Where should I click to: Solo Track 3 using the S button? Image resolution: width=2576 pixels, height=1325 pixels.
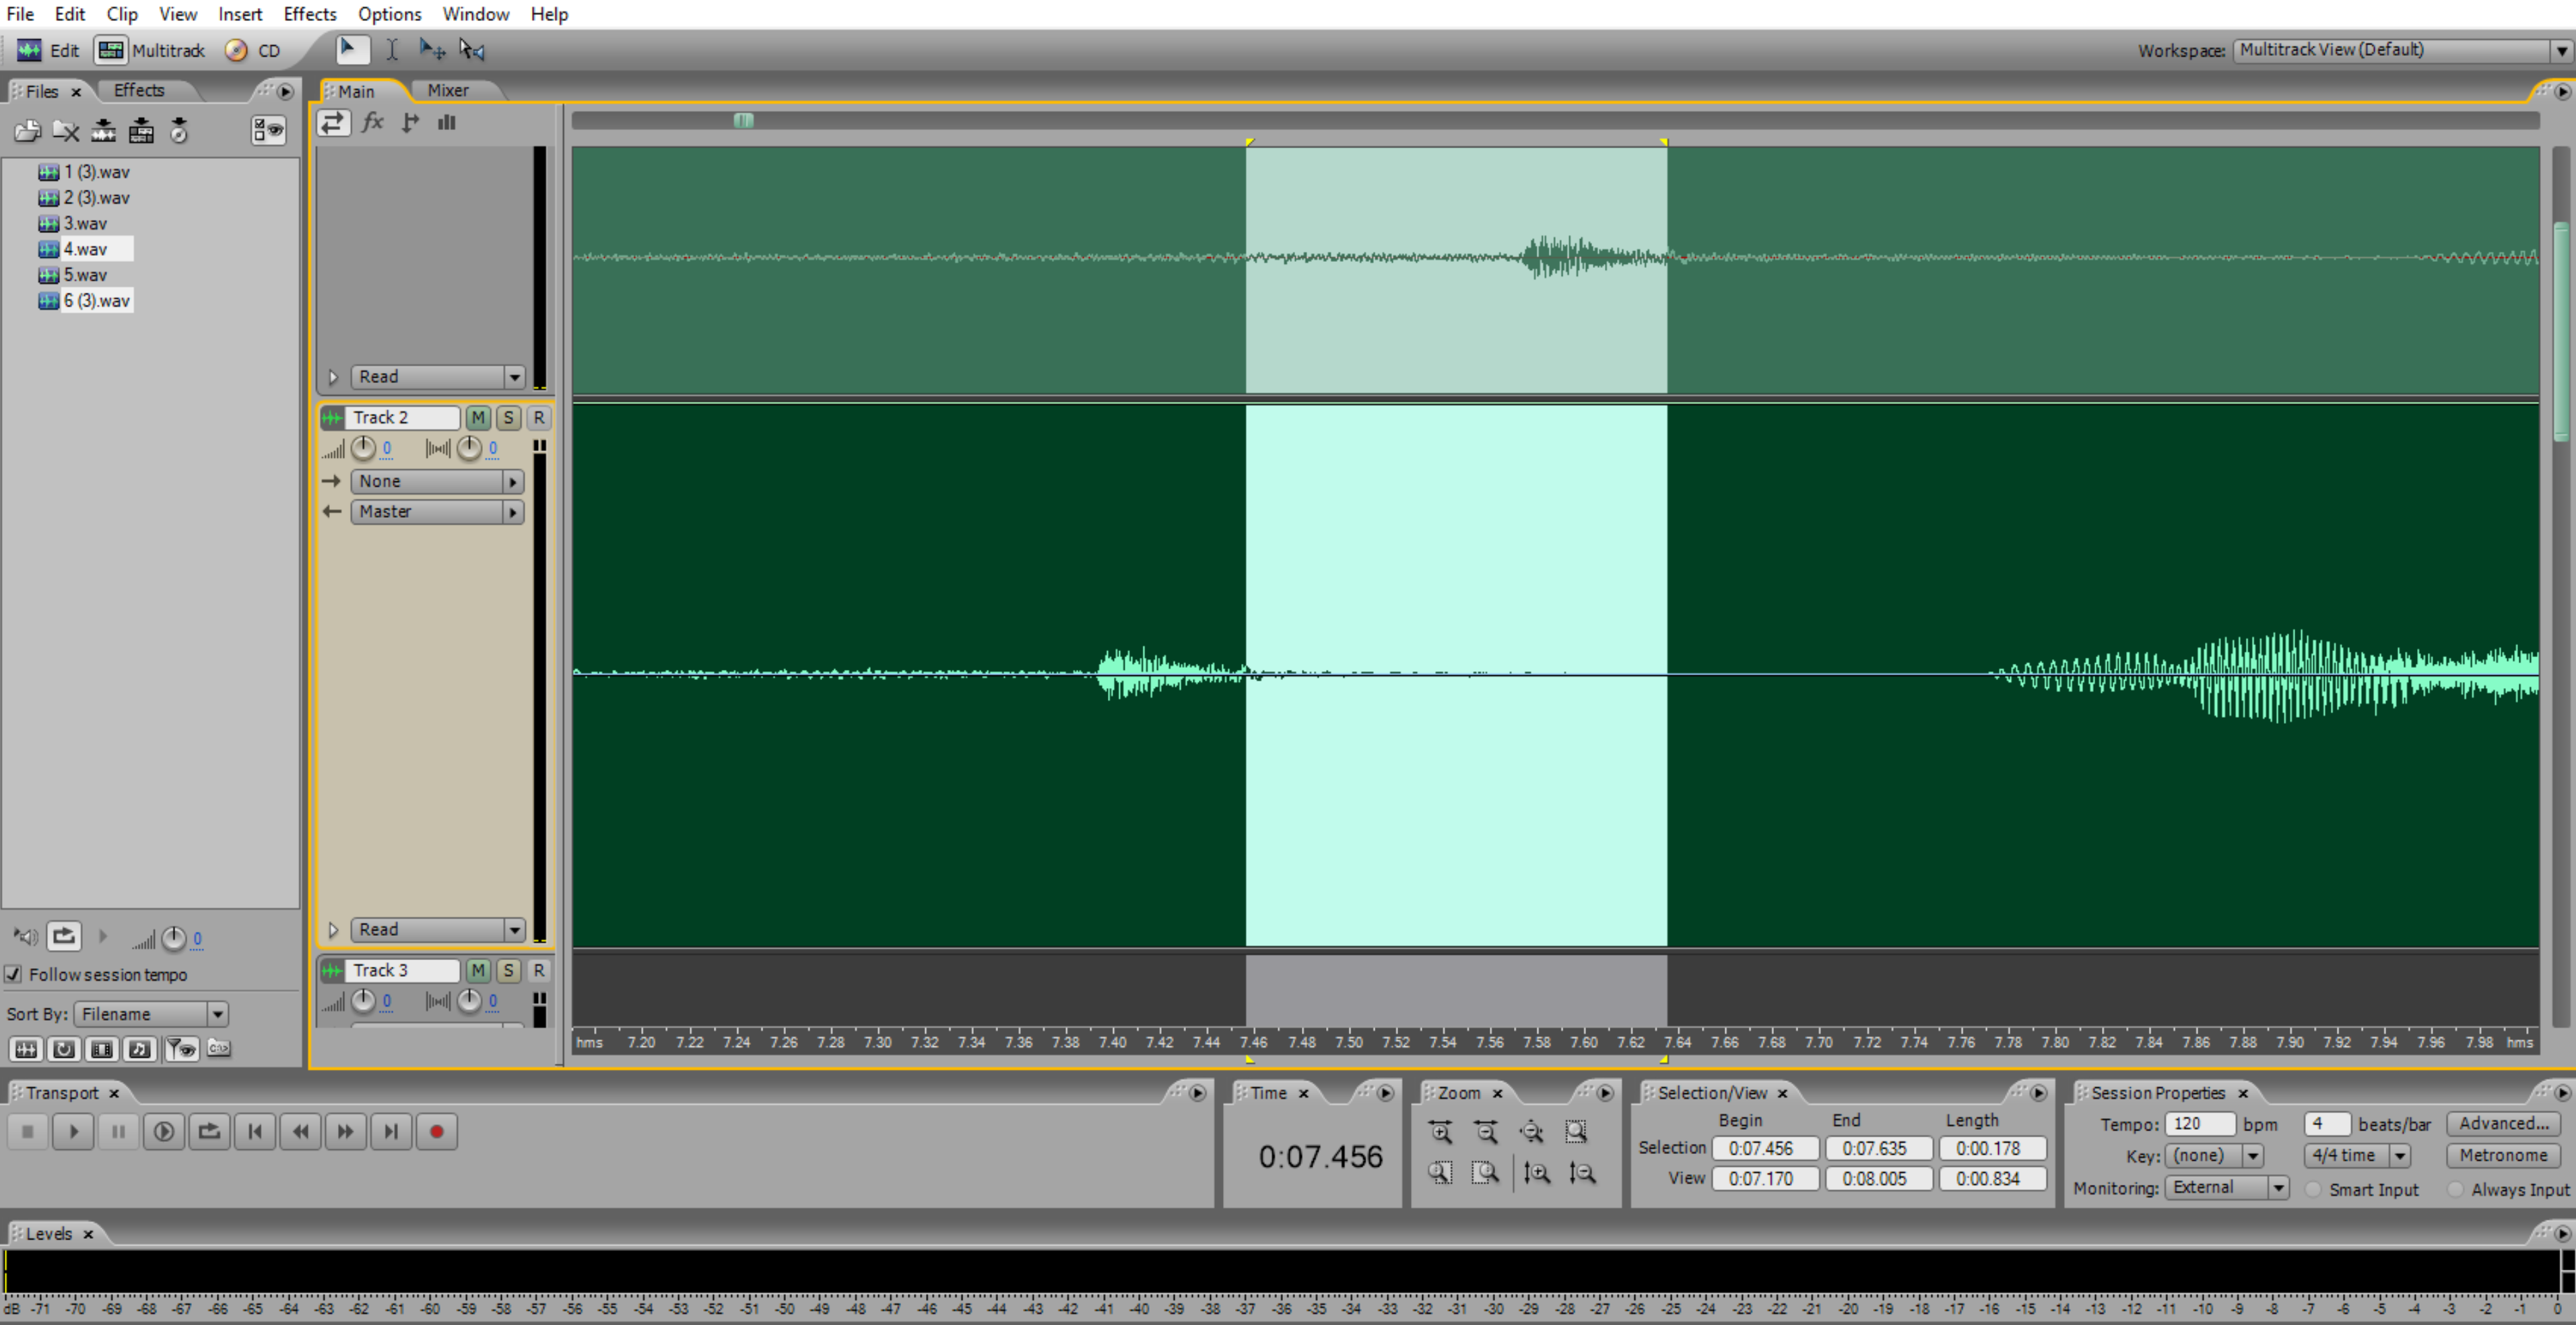[x=508, y=969]
